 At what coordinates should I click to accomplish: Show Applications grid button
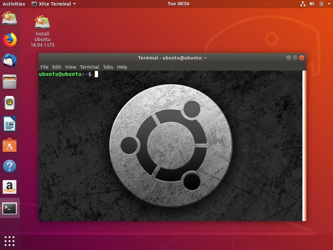point(10,241)
